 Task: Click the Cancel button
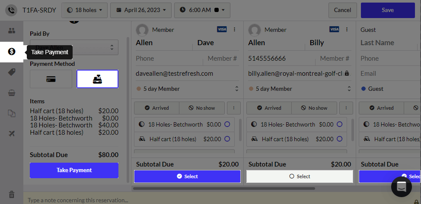(343, 10)
